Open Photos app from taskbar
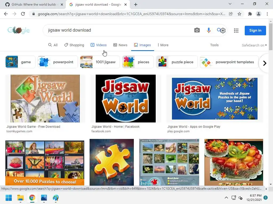The image size is (273, 204). (44, 198)
